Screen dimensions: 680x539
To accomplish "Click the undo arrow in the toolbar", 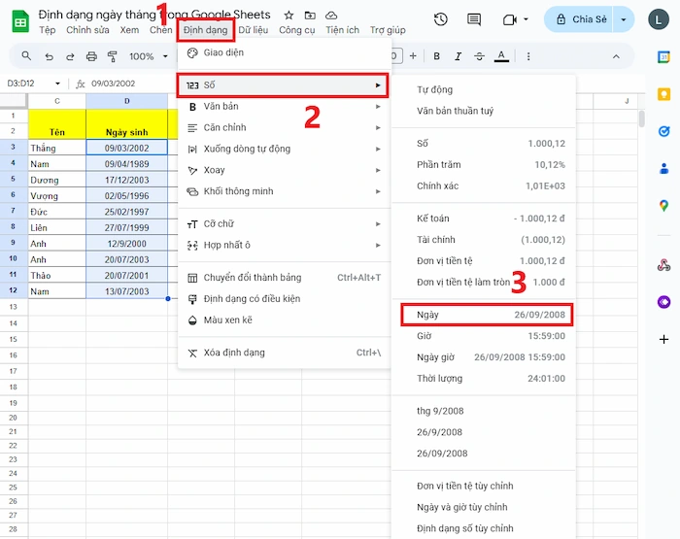I will point(48,56).
